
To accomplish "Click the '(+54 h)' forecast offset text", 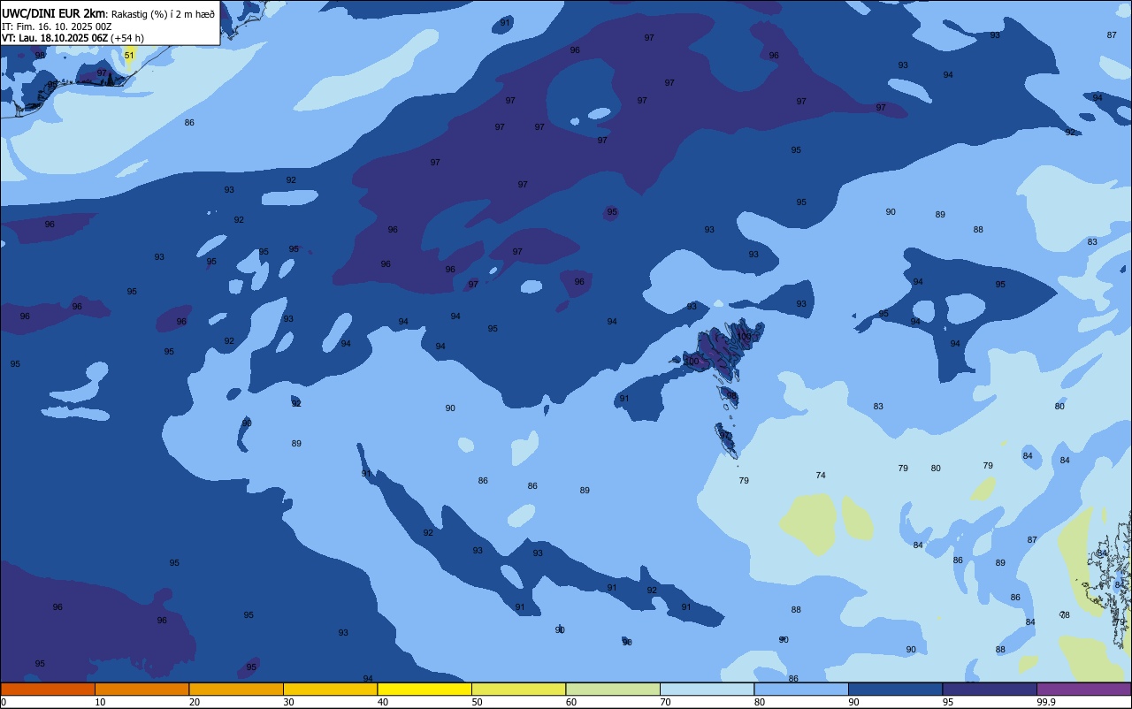I will tap(127, 38).
